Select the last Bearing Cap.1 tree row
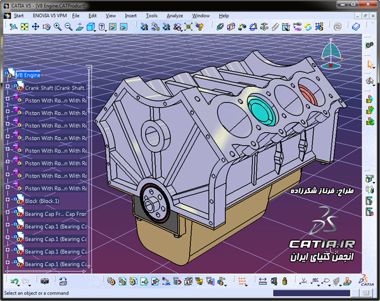The height and width of the screenshot is (301, 380). coord(56,264)
